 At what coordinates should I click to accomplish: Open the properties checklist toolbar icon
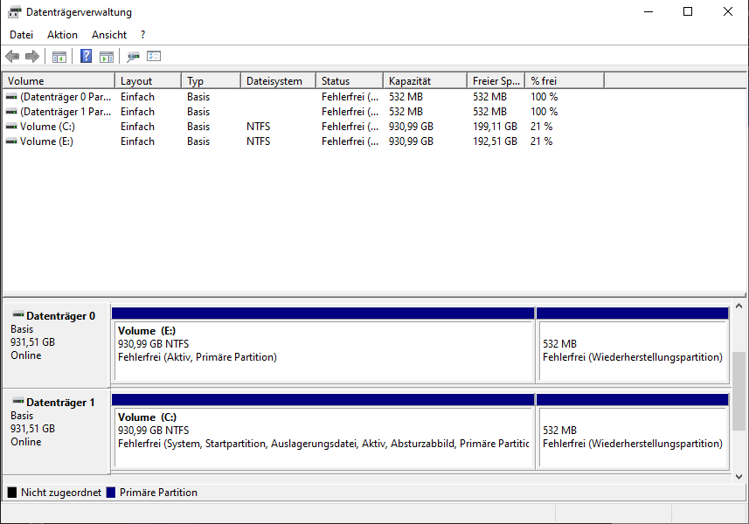point(154,56)
